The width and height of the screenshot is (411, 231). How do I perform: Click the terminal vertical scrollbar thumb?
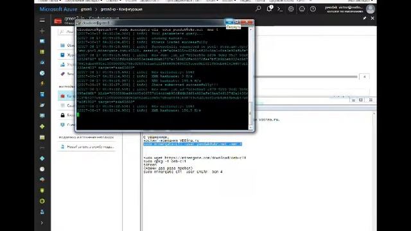point(250,113)
